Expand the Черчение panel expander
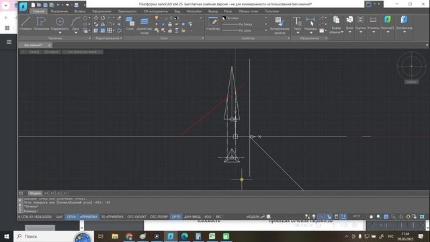Screen dimensions: 430x242 click(89, 38)
